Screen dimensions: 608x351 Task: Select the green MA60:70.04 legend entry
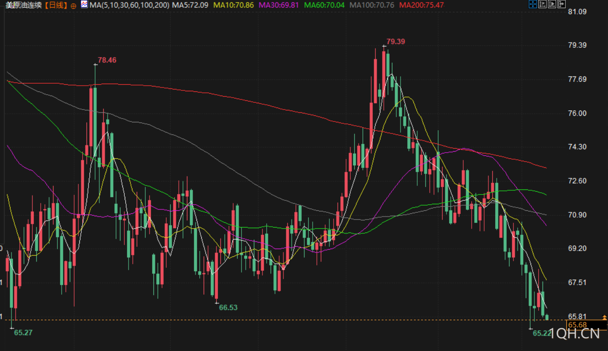click(324, 5)
